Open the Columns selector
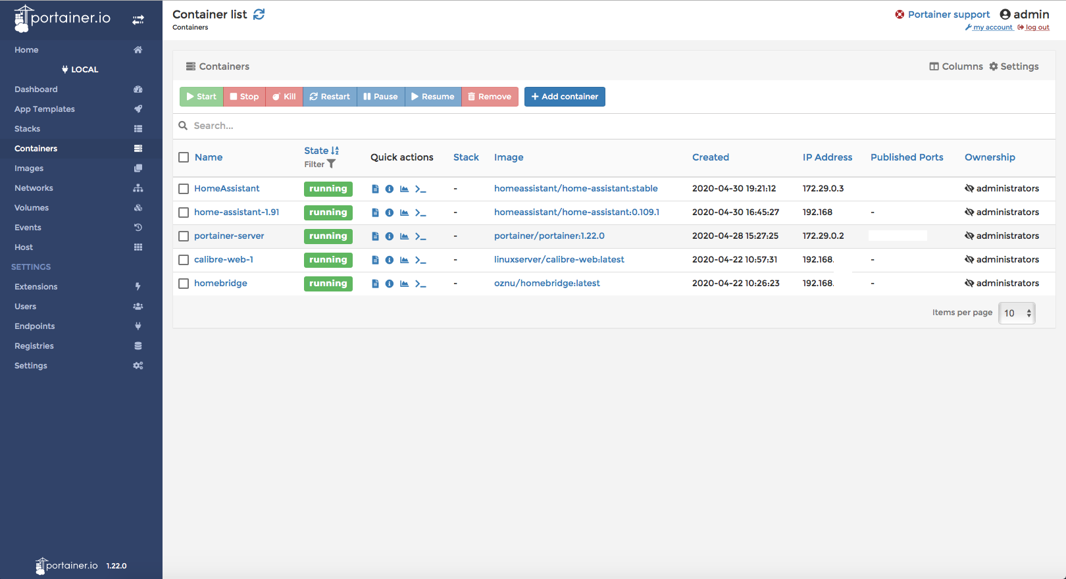This screenshot has height=579, width=1066. (x=956, y=66)
